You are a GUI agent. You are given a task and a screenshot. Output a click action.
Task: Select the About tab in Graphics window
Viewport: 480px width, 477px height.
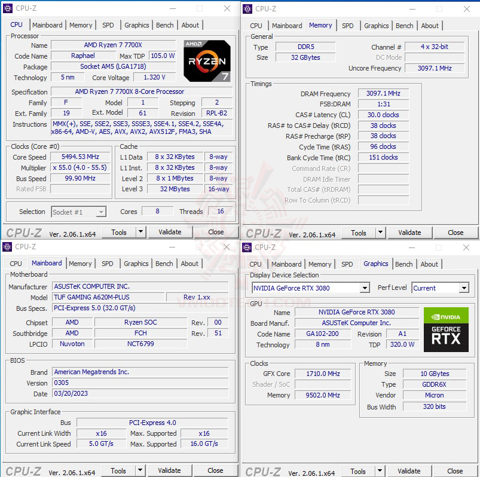click(x=429, y=264)
